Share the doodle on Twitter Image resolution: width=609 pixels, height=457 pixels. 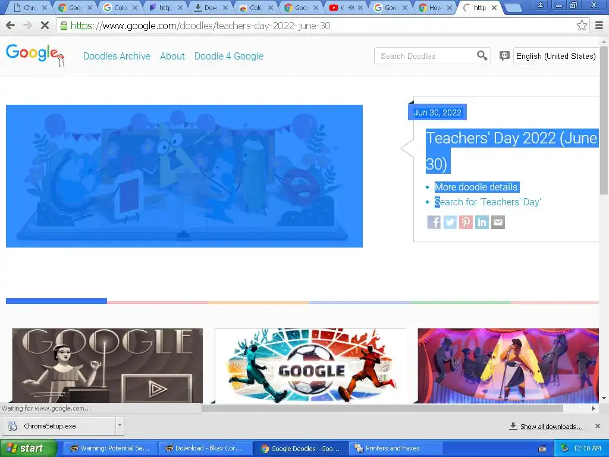(x=450, y=223)
